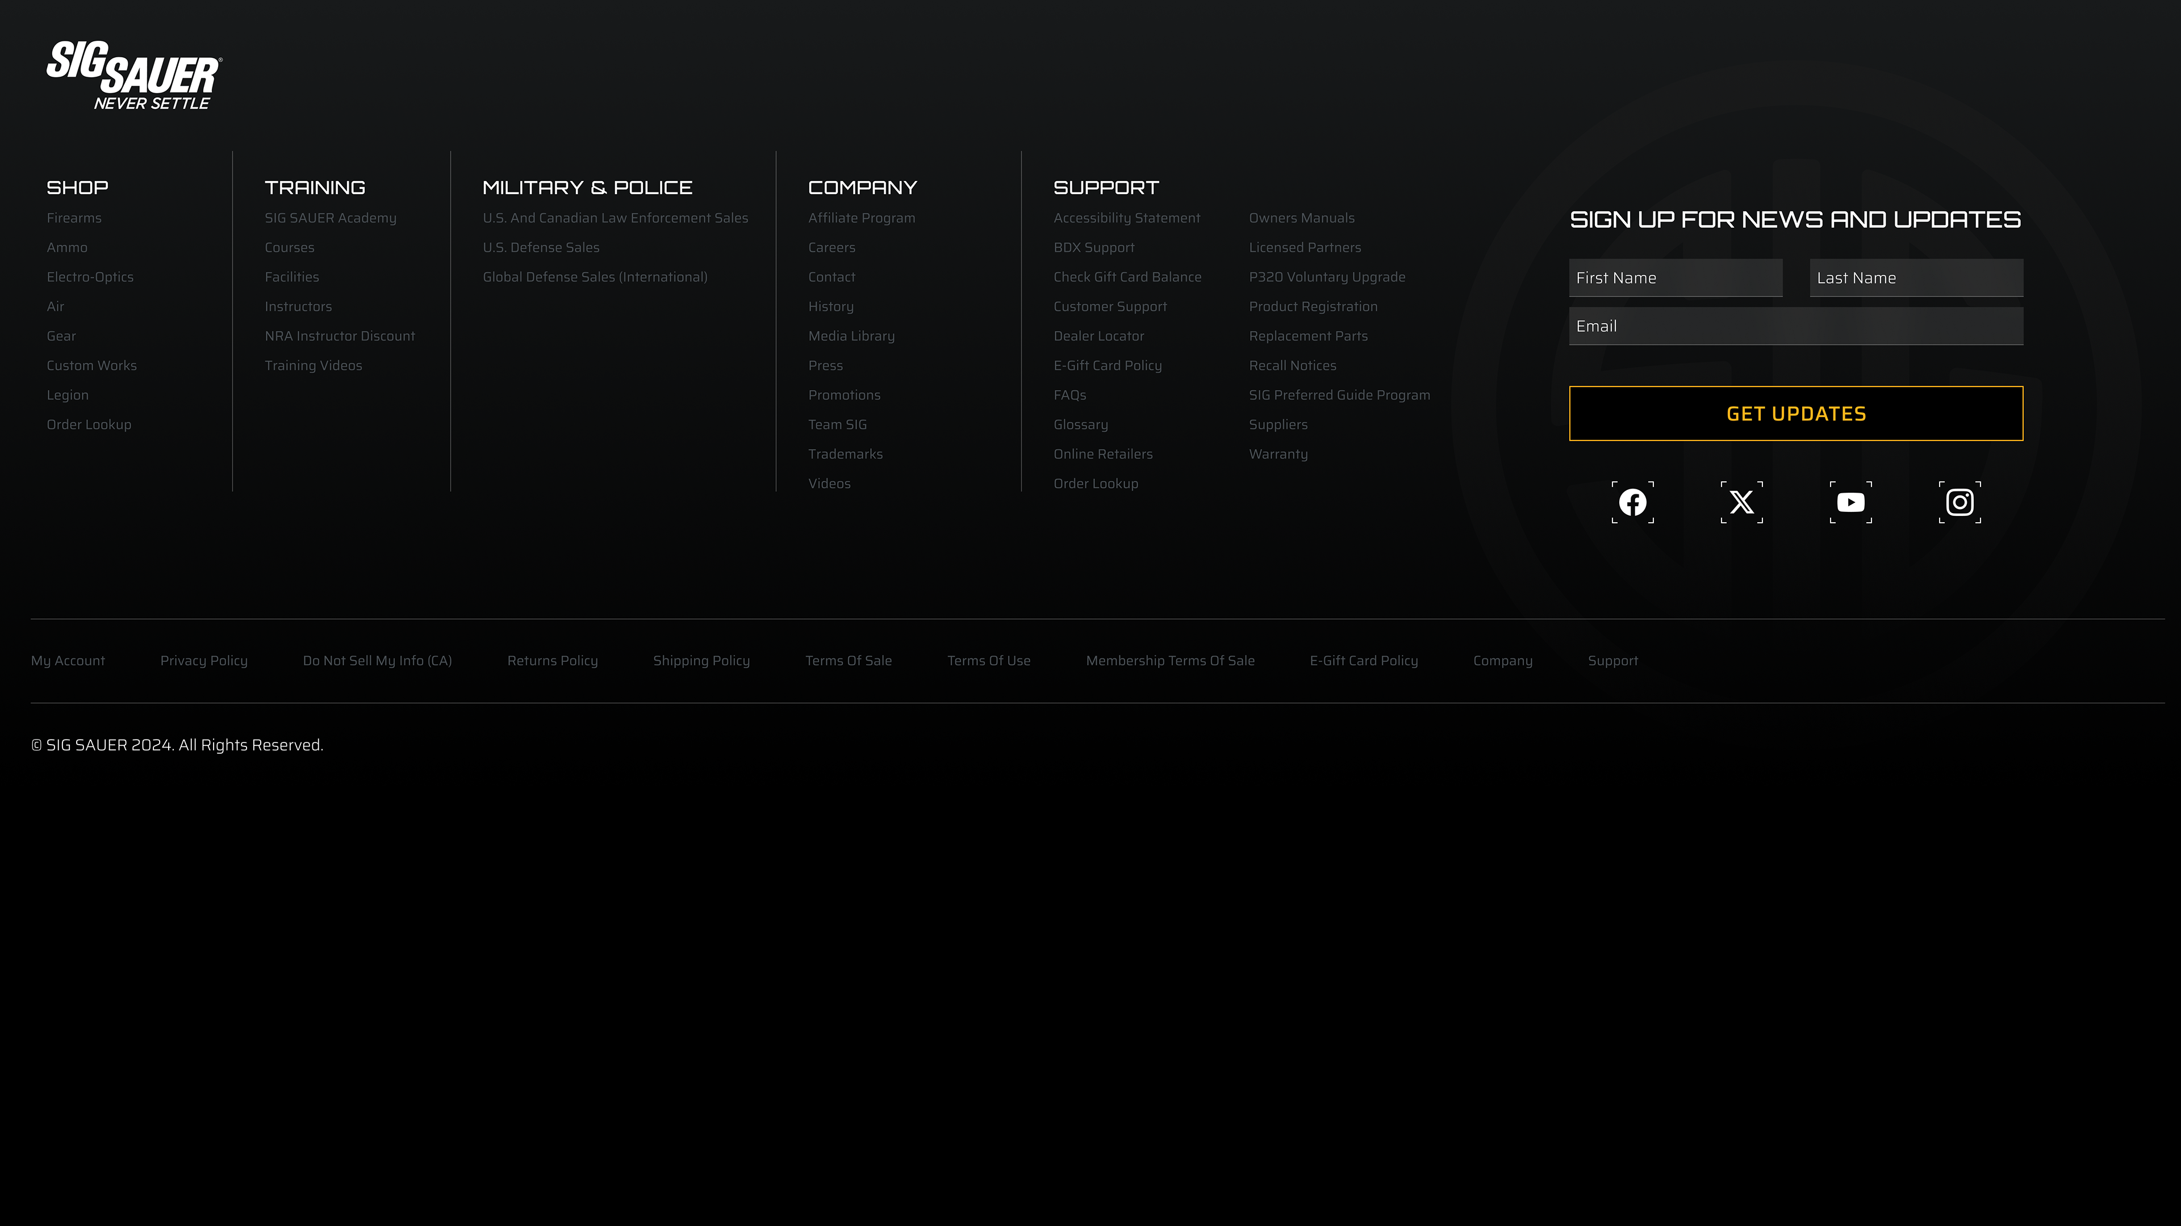Open FAQs link
2181x1226 pixels.
1070,395
